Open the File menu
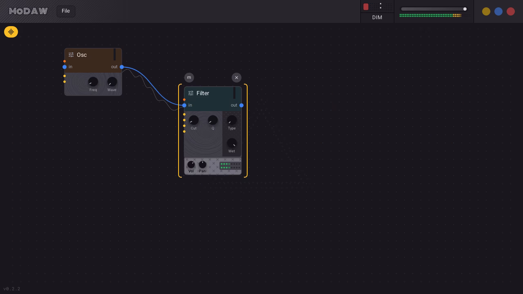The width and height of the screenshot is (523, 294). coord(66,11)
